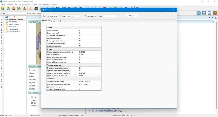
Task: Click the brown colored-dots view icon
Action: pyautogui.click(x=215, y=13)
